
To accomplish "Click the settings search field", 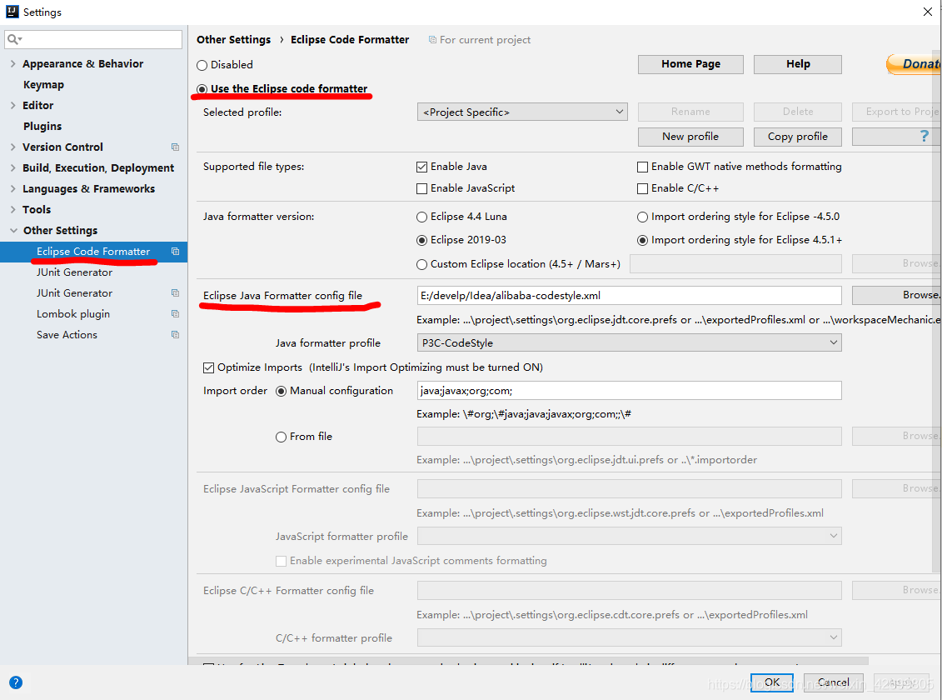I will tap(93, 40).
